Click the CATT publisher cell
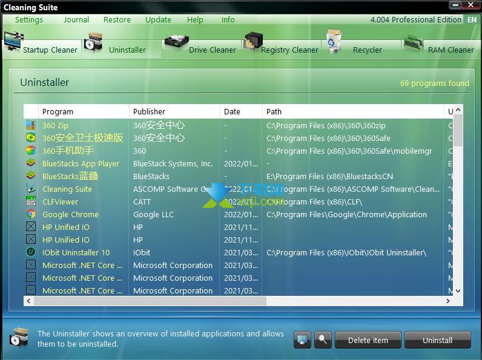The height and width of the screenshot is (360, 482). [142, 201]
